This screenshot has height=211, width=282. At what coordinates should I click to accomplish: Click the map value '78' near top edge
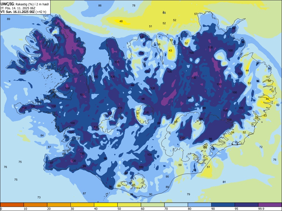[x=134, y=6]
